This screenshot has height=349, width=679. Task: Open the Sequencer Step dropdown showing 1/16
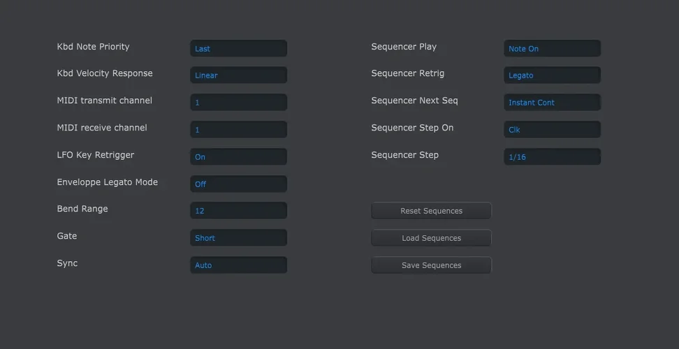click(552, 157)
